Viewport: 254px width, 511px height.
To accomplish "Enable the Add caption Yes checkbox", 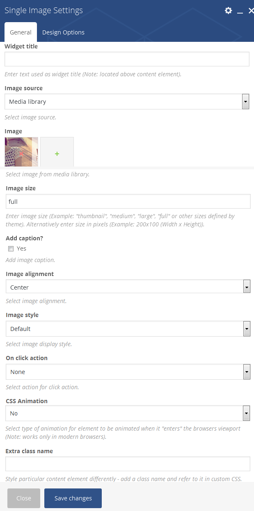I will point(11,249).
